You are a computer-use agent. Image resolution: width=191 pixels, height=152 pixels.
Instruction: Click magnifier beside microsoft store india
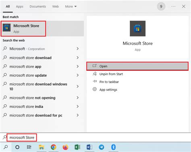tap(5, 106)
